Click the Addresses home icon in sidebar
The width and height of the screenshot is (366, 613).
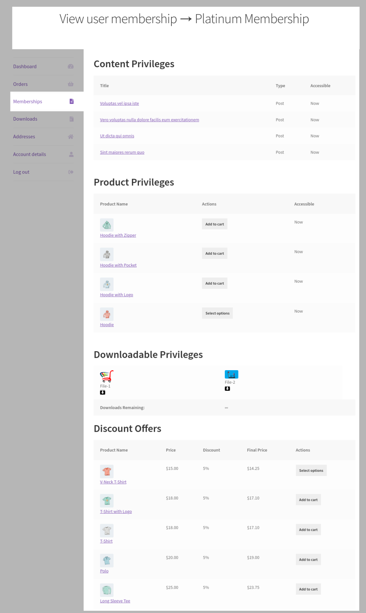71,137
